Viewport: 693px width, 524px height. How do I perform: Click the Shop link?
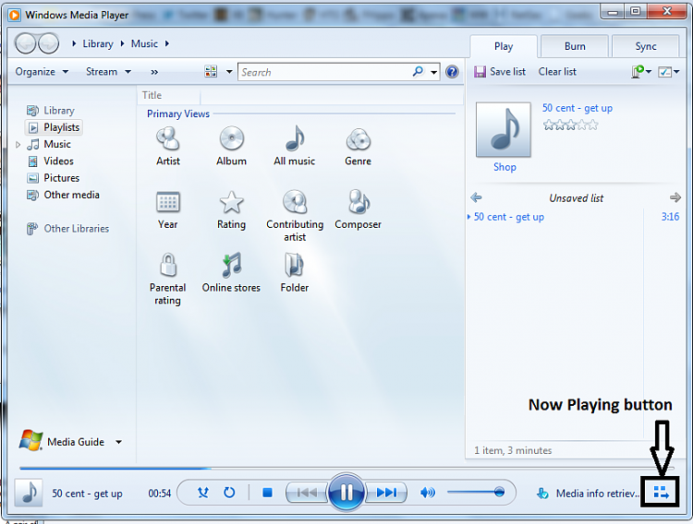505,167
